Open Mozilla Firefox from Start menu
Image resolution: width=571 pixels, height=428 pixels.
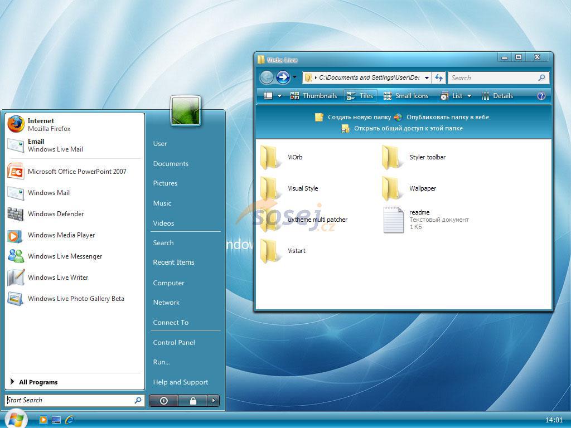(75, 124)
